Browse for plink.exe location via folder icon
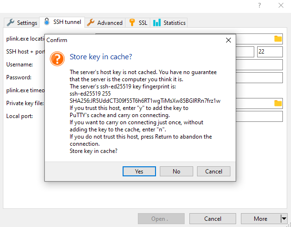The image size is (291, 227). pos(278,39)
